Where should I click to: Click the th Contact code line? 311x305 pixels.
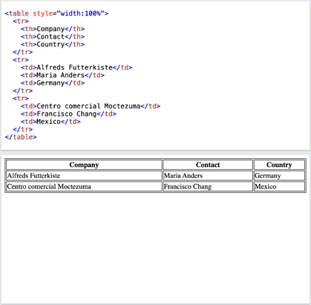tap(53, 36)
